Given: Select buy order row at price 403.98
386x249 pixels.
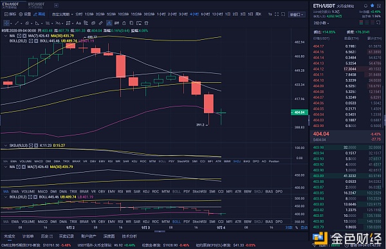Looking at the screenshot, I should (x=347, y=148).
